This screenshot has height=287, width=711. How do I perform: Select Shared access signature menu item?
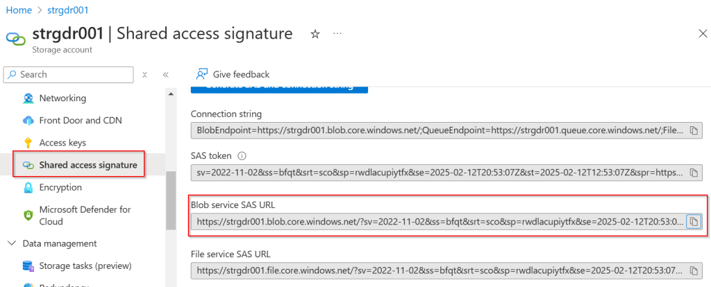(x=87, y=165)
